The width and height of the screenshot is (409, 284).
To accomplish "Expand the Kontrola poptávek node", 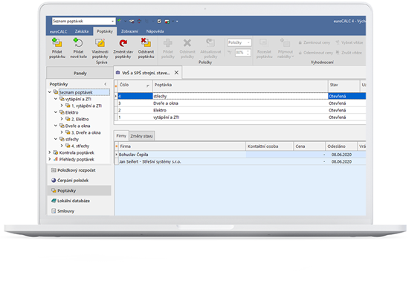I will pyautogui.click(x=50, y=152).
